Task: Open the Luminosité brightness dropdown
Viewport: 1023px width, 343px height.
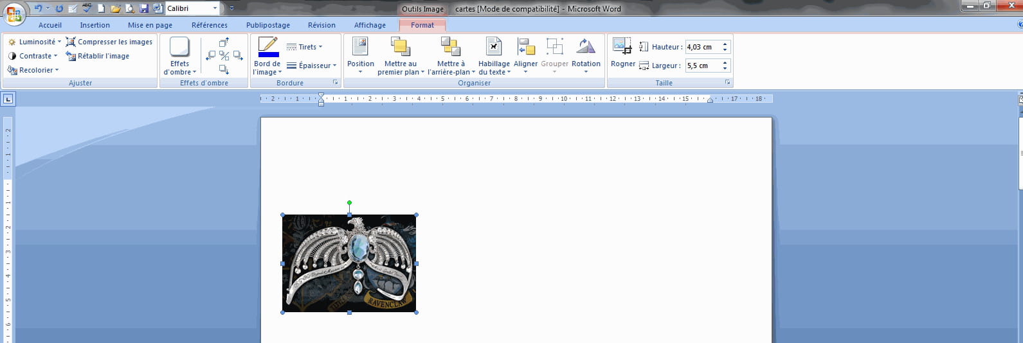Action: coord(34,42)
